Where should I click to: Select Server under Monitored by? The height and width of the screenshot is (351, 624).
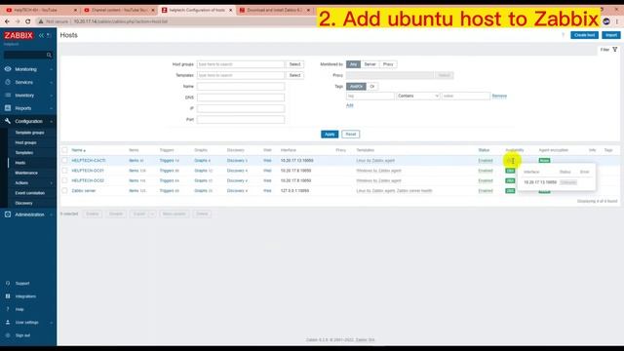click(x=370, y=64)
